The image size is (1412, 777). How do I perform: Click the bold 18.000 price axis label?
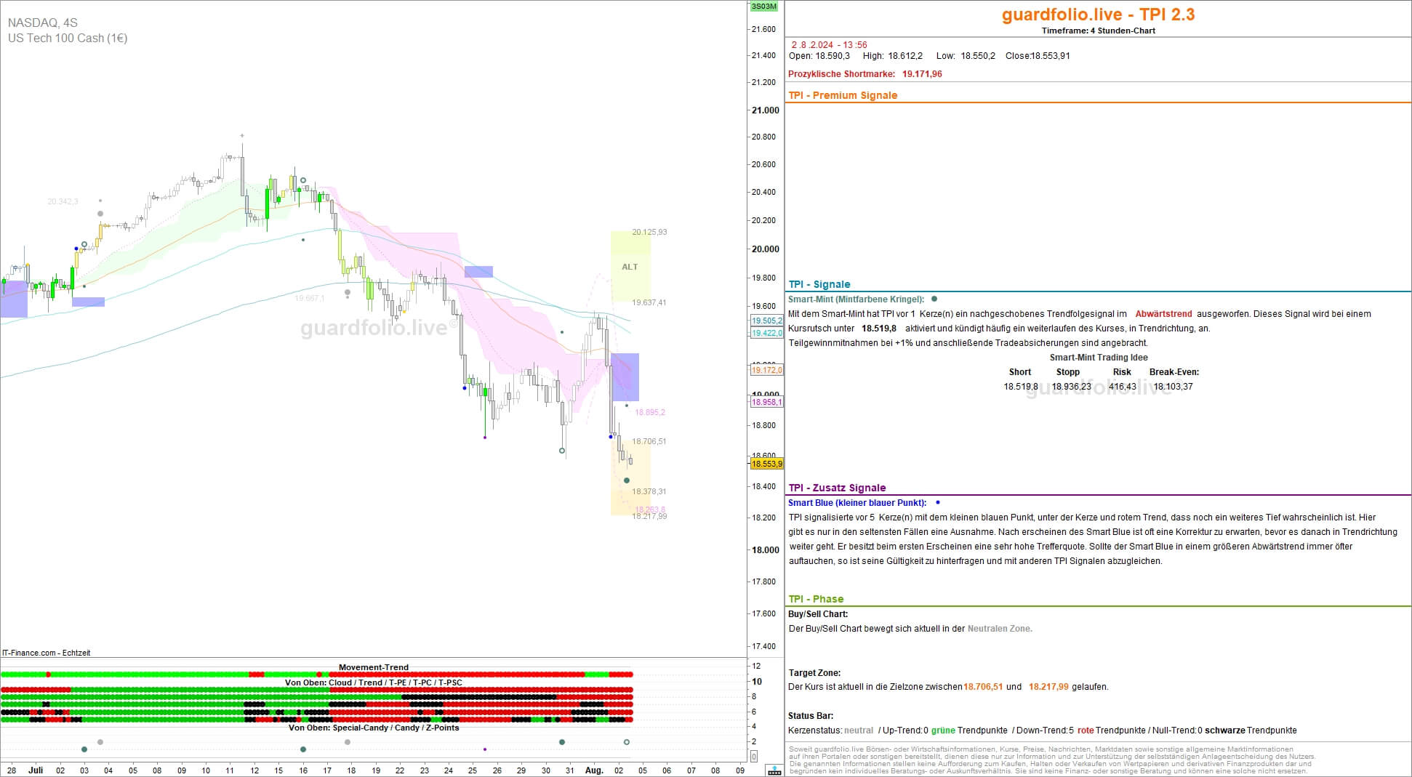766,549
